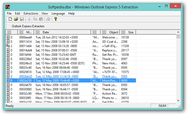Open the Extractions menu

pyautogui.click(x=31, y=13)
